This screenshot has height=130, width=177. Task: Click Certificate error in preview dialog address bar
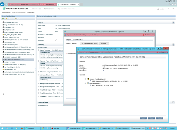[162, 52]
